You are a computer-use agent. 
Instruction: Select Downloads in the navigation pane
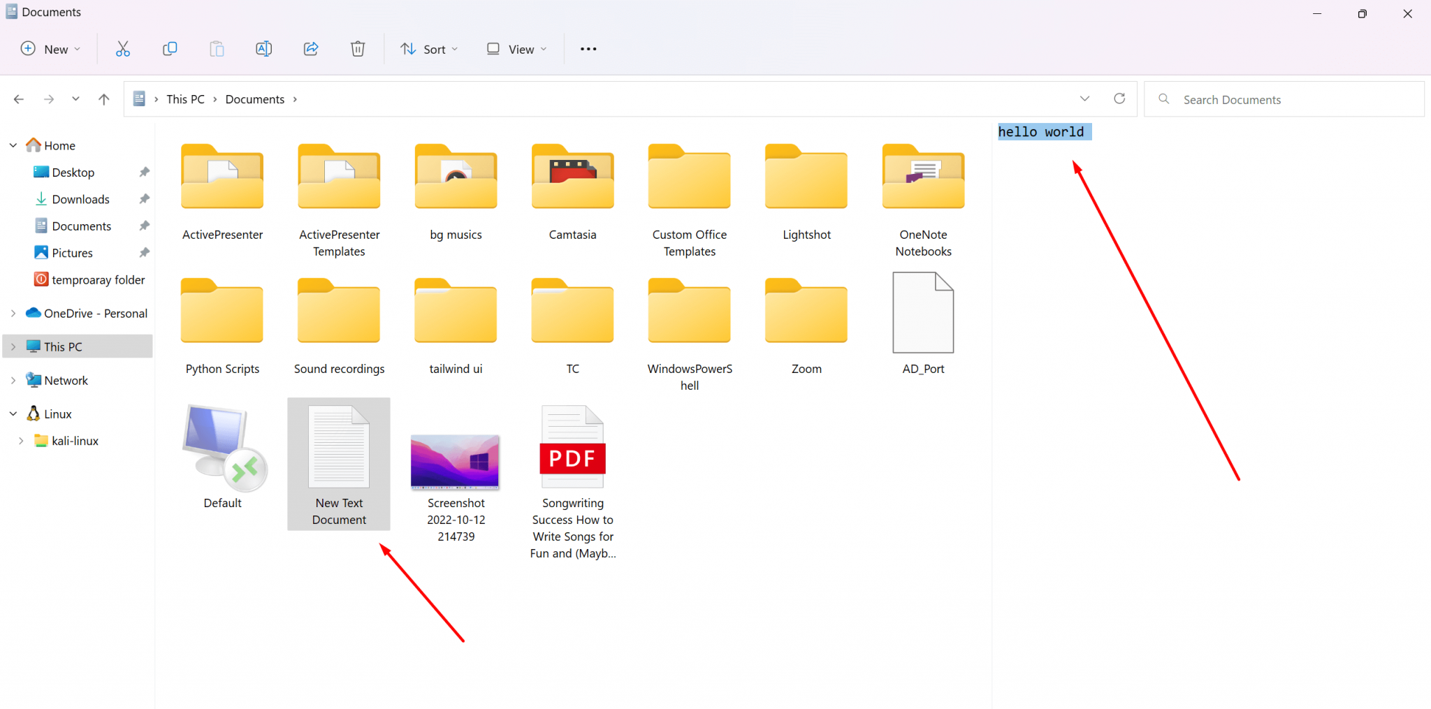[x=72, y=199]
